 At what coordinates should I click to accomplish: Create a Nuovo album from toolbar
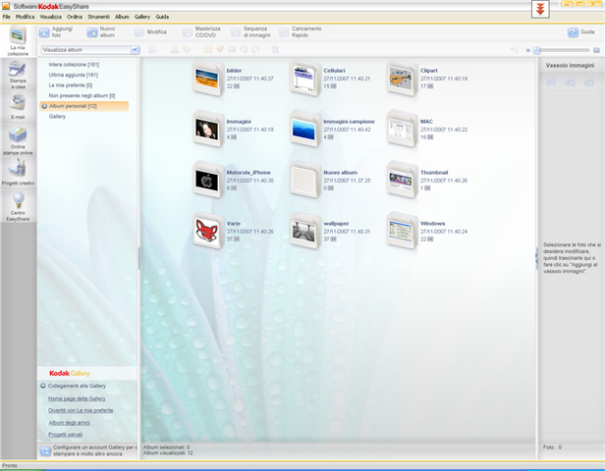[x=101, y=32]
